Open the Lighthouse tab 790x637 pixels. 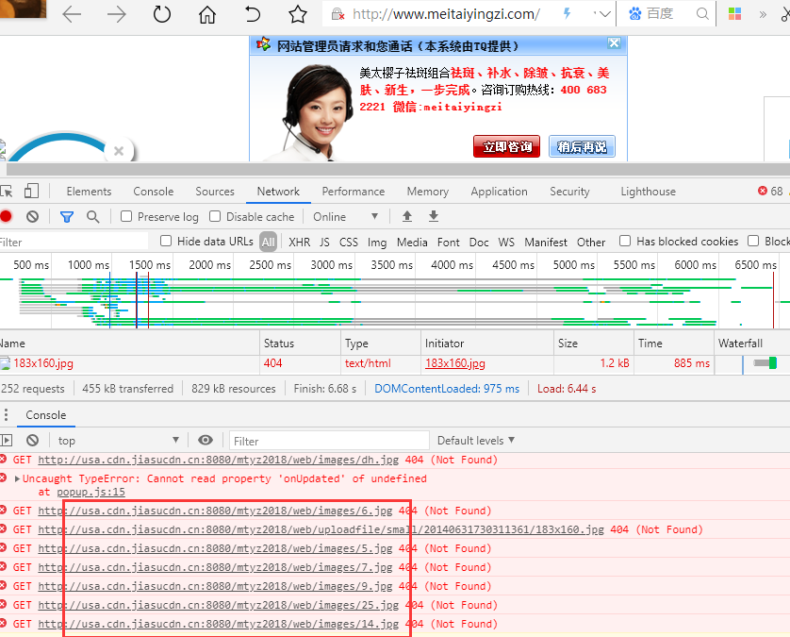tap(648, 192)
